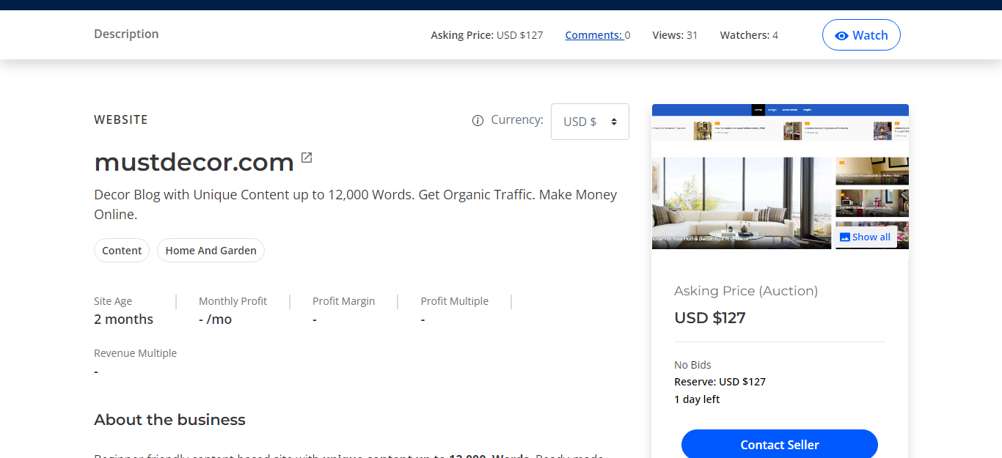Viewport: 1002px width, 458px height.
Task: Select the Description tab
Action: (x=126, y=34)
